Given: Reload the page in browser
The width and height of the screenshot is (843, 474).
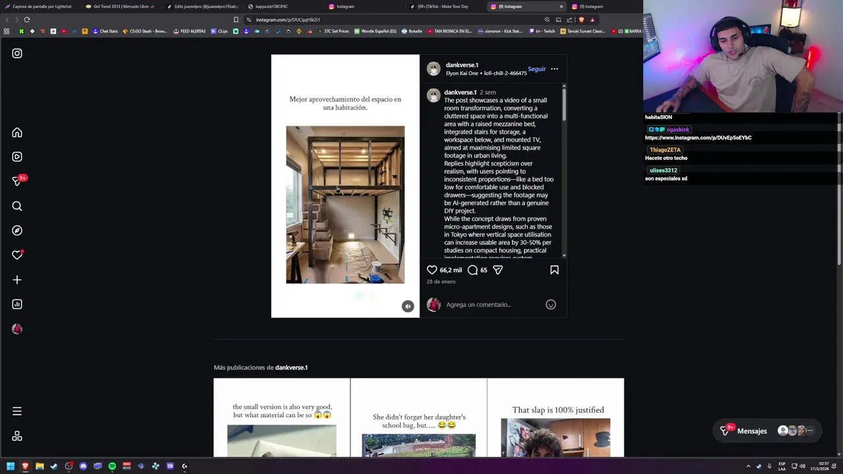Looking at the screenshot, I should 27,20.
